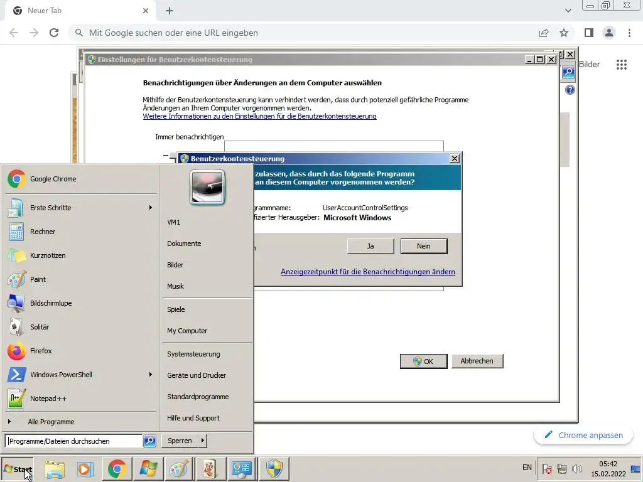Expand Windows PowerShell submenu arrow
This screenshot has height=482, width=643.
(x=151, y=375)
